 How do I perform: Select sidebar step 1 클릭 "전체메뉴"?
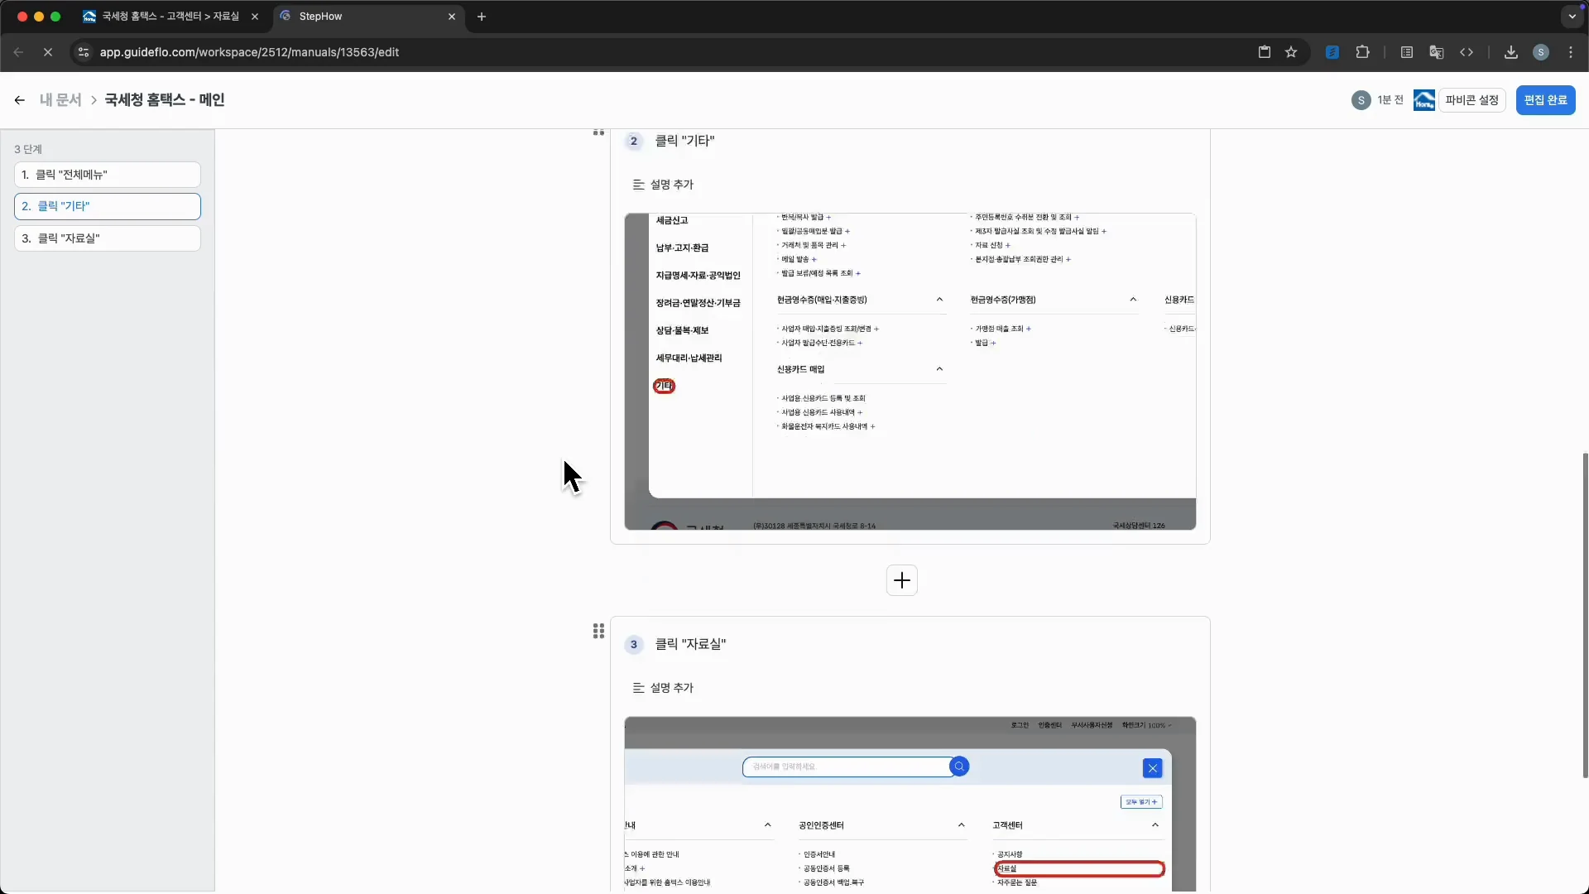(x=108, y=175)
